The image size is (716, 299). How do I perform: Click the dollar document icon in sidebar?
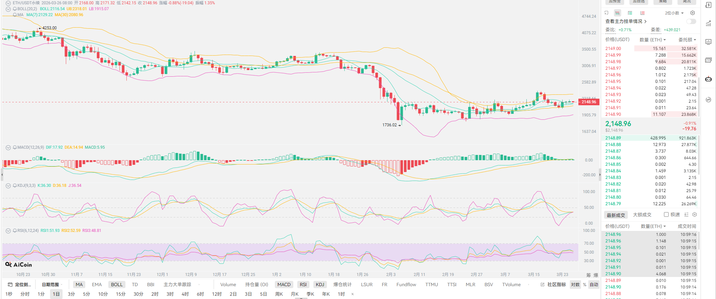[708, 5]
